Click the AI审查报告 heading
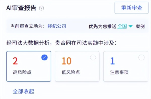Screen dimensions: 151x99 [x=21, y=8]
